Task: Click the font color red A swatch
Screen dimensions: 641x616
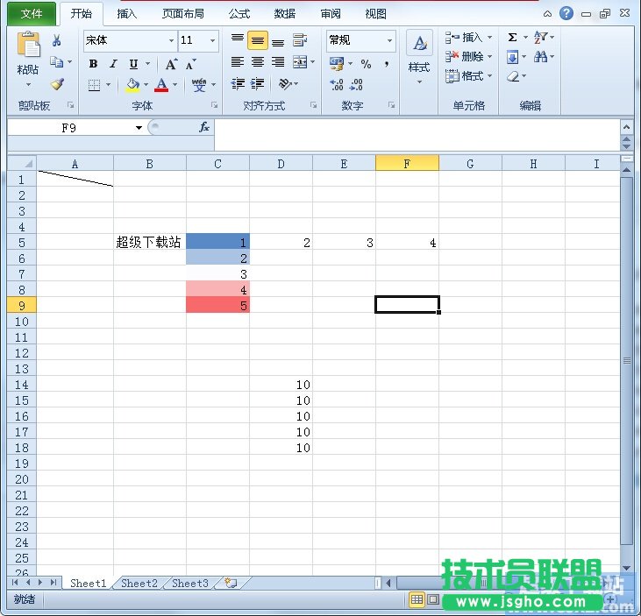Action: tap(160, 85)
